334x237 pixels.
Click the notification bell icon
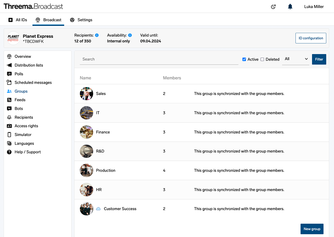[290, 7]
